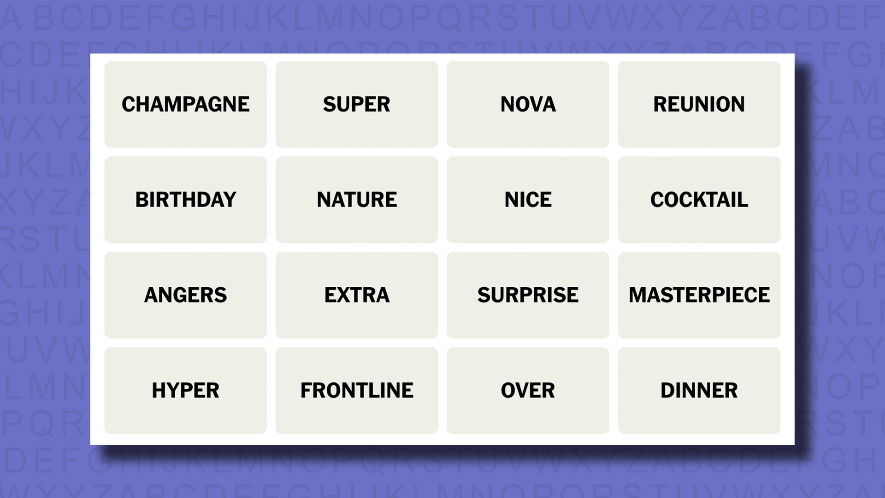Click the ANGERS tile
This screenshot has height=498, width=885.
click(x=185, y=294)
